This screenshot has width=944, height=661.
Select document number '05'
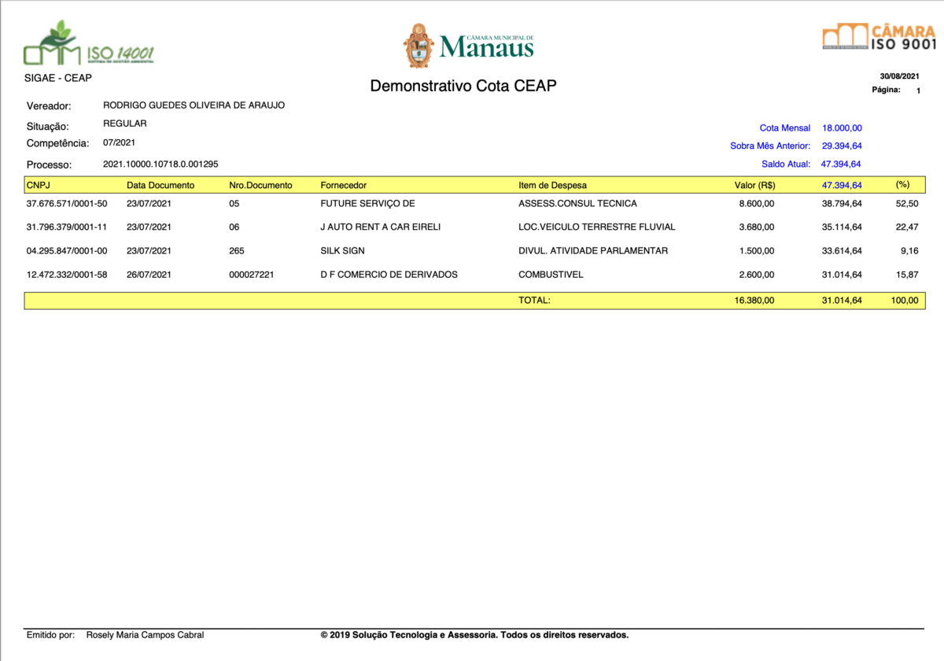pos(234,204)
